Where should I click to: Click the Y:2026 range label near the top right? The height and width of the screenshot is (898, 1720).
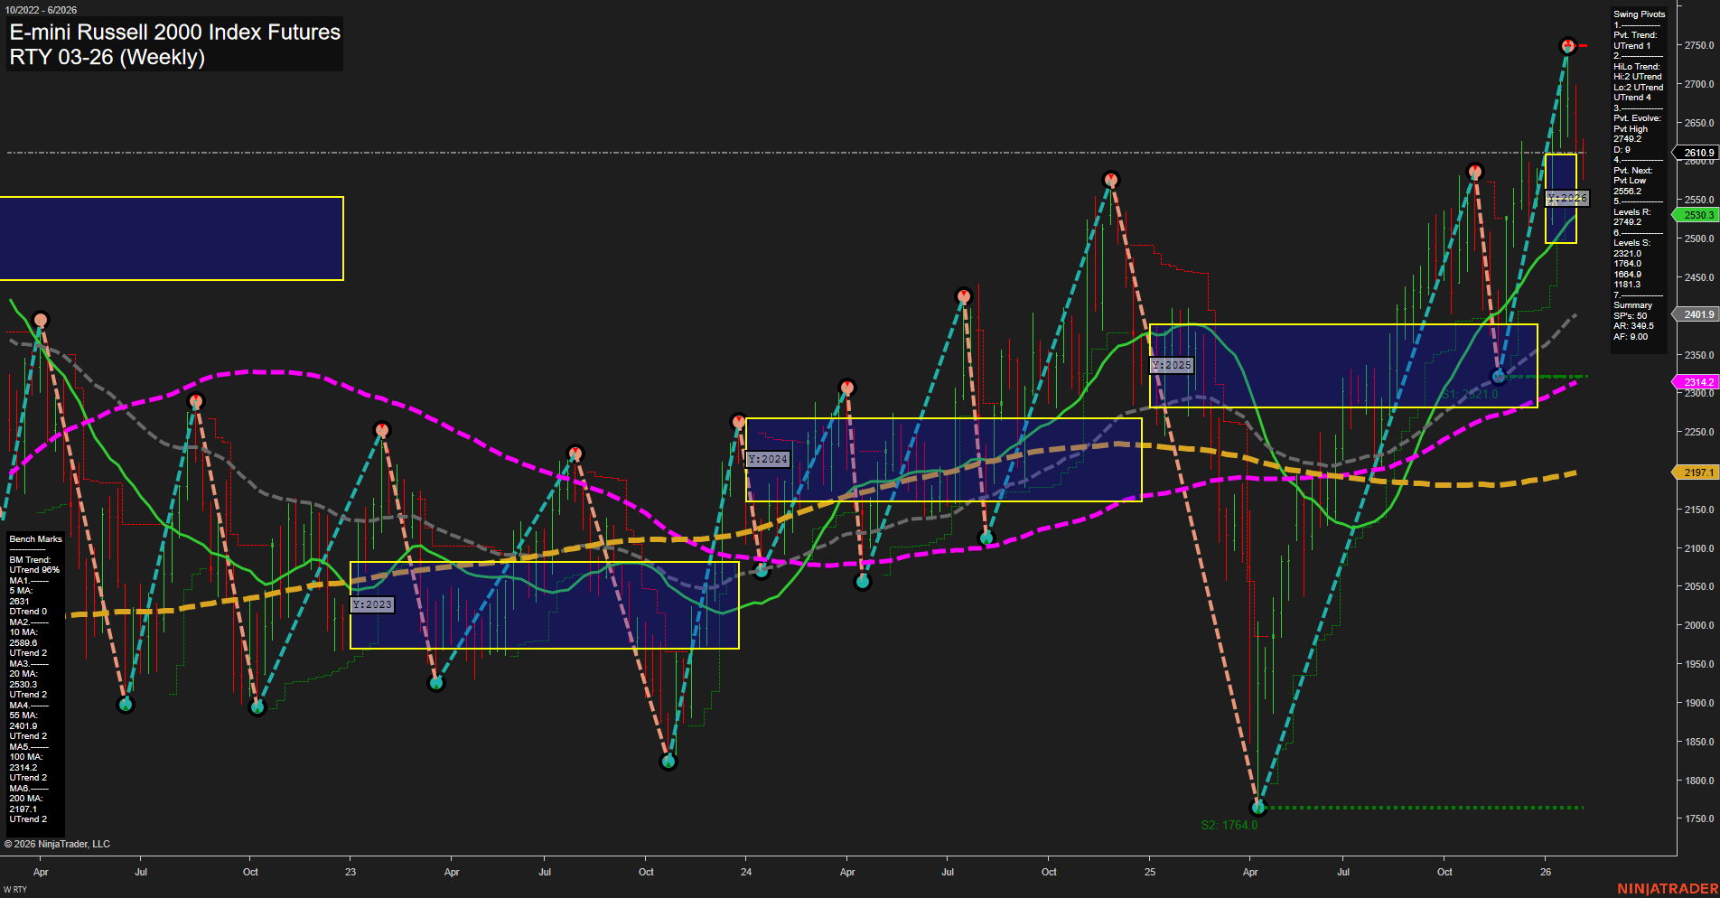click(x=1567, y=197)
